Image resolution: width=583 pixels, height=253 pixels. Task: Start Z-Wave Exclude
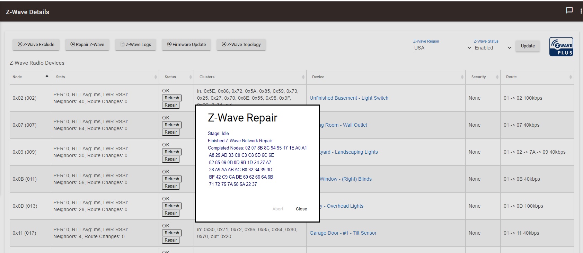pyautogui.click(x=36, y=45)
